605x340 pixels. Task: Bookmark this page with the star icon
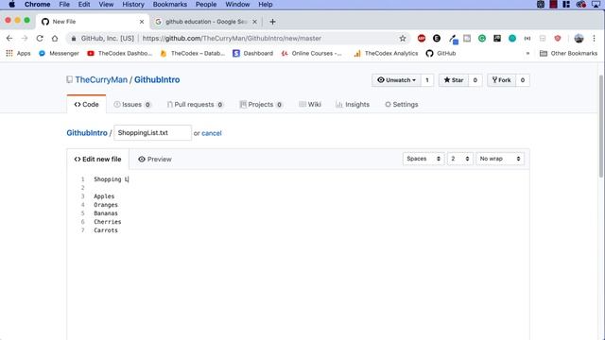click(403, 38)
